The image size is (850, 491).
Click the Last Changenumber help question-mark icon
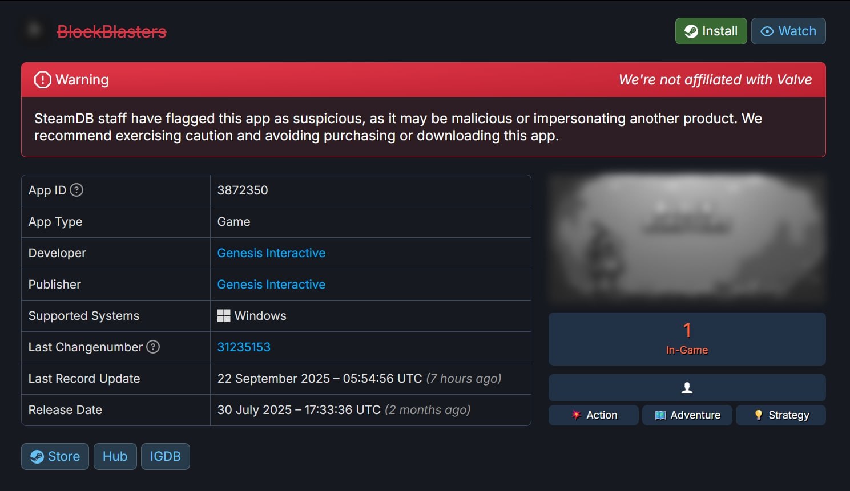(153, 347)
